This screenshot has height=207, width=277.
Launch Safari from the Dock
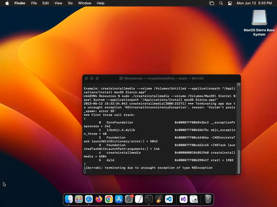click(89, 199)
